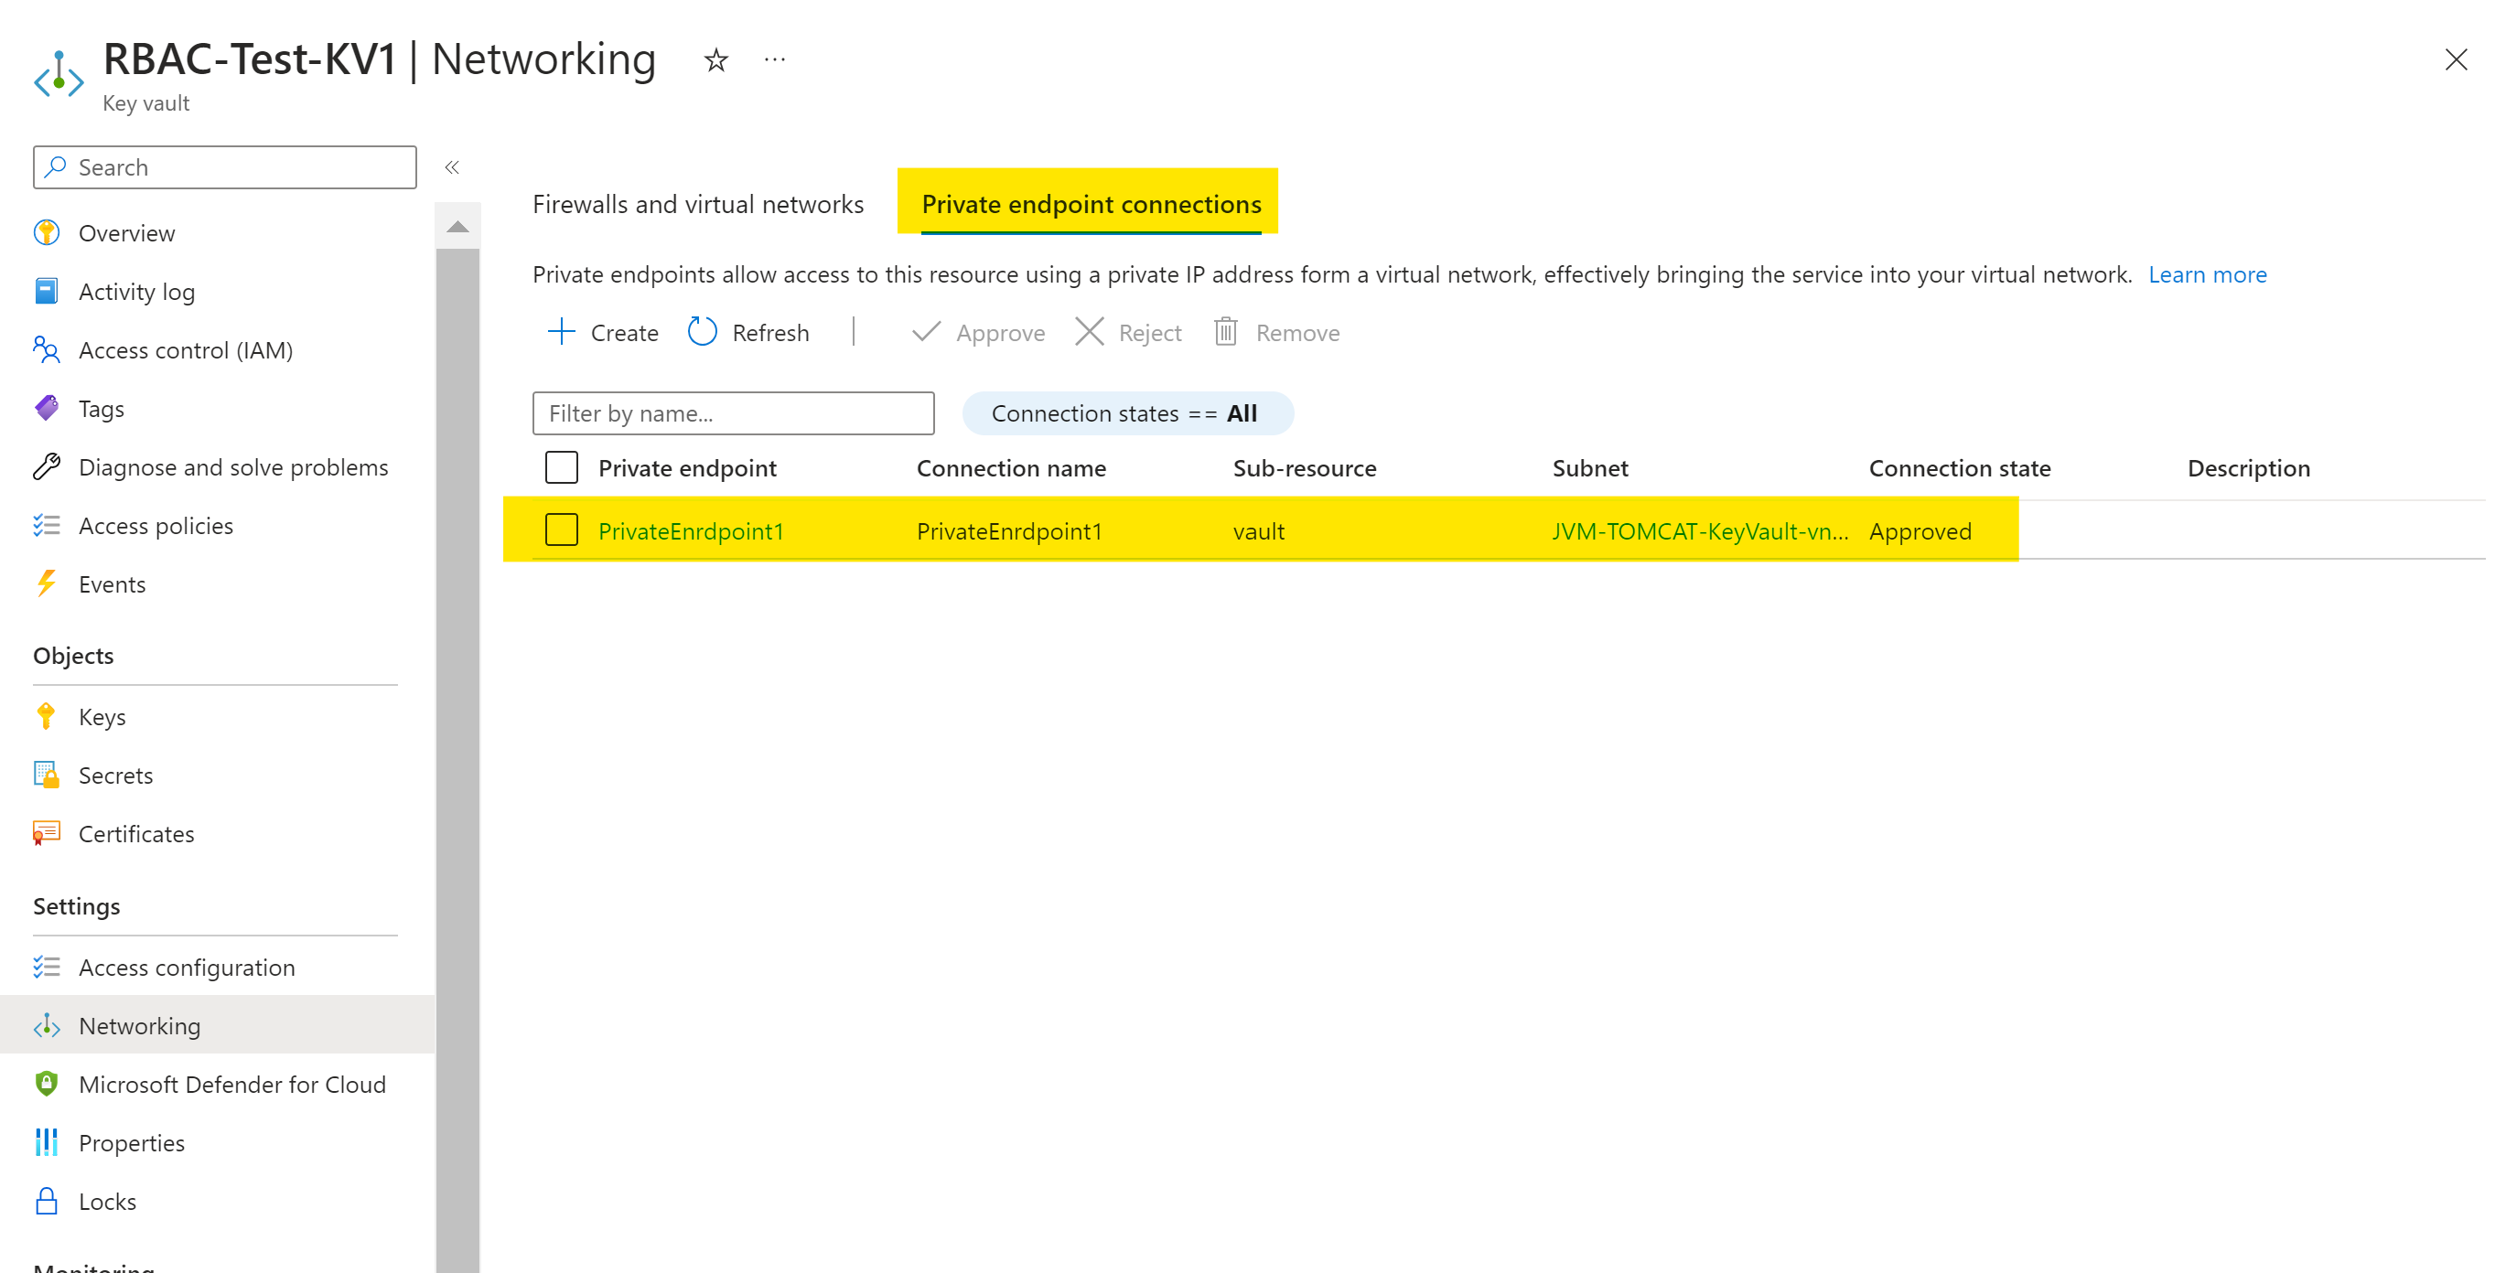This screenshot has width=2495, height=1273.
Task: Click the PrivateEnrdpoint1 connection name cell
Action: pos(1009,531)
